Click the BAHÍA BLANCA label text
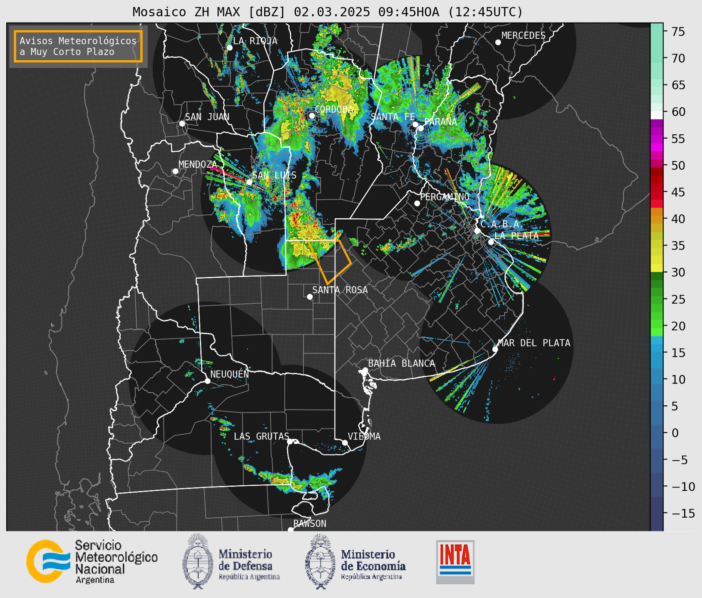Screen dimensions: 702x598 coord(402,363)
